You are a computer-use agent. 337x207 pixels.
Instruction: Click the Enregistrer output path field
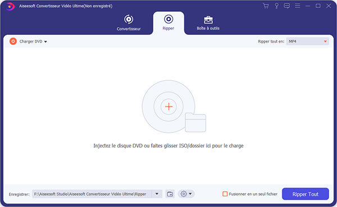pos(92,194)
